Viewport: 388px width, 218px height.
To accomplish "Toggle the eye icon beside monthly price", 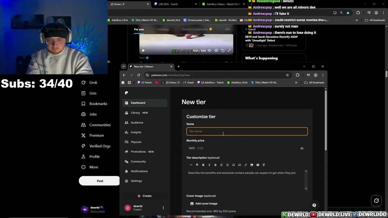I will pos(302,148).
